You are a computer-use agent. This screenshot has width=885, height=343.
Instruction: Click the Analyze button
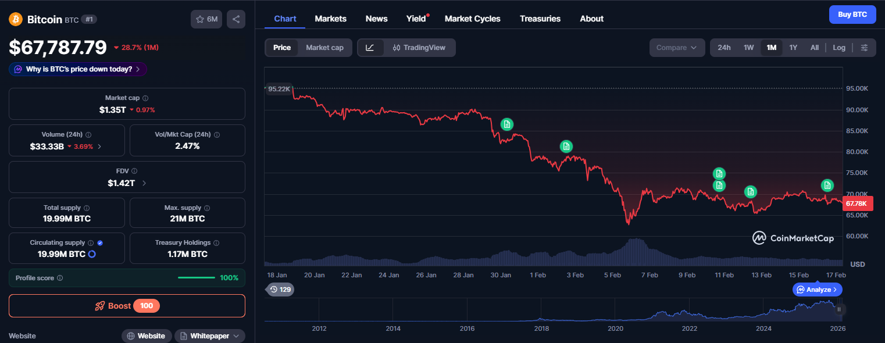[817, 289]
